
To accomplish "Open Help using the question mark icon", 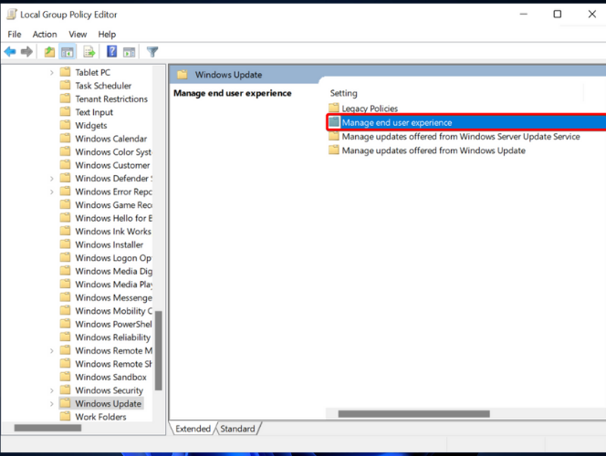I will [112, 52].
